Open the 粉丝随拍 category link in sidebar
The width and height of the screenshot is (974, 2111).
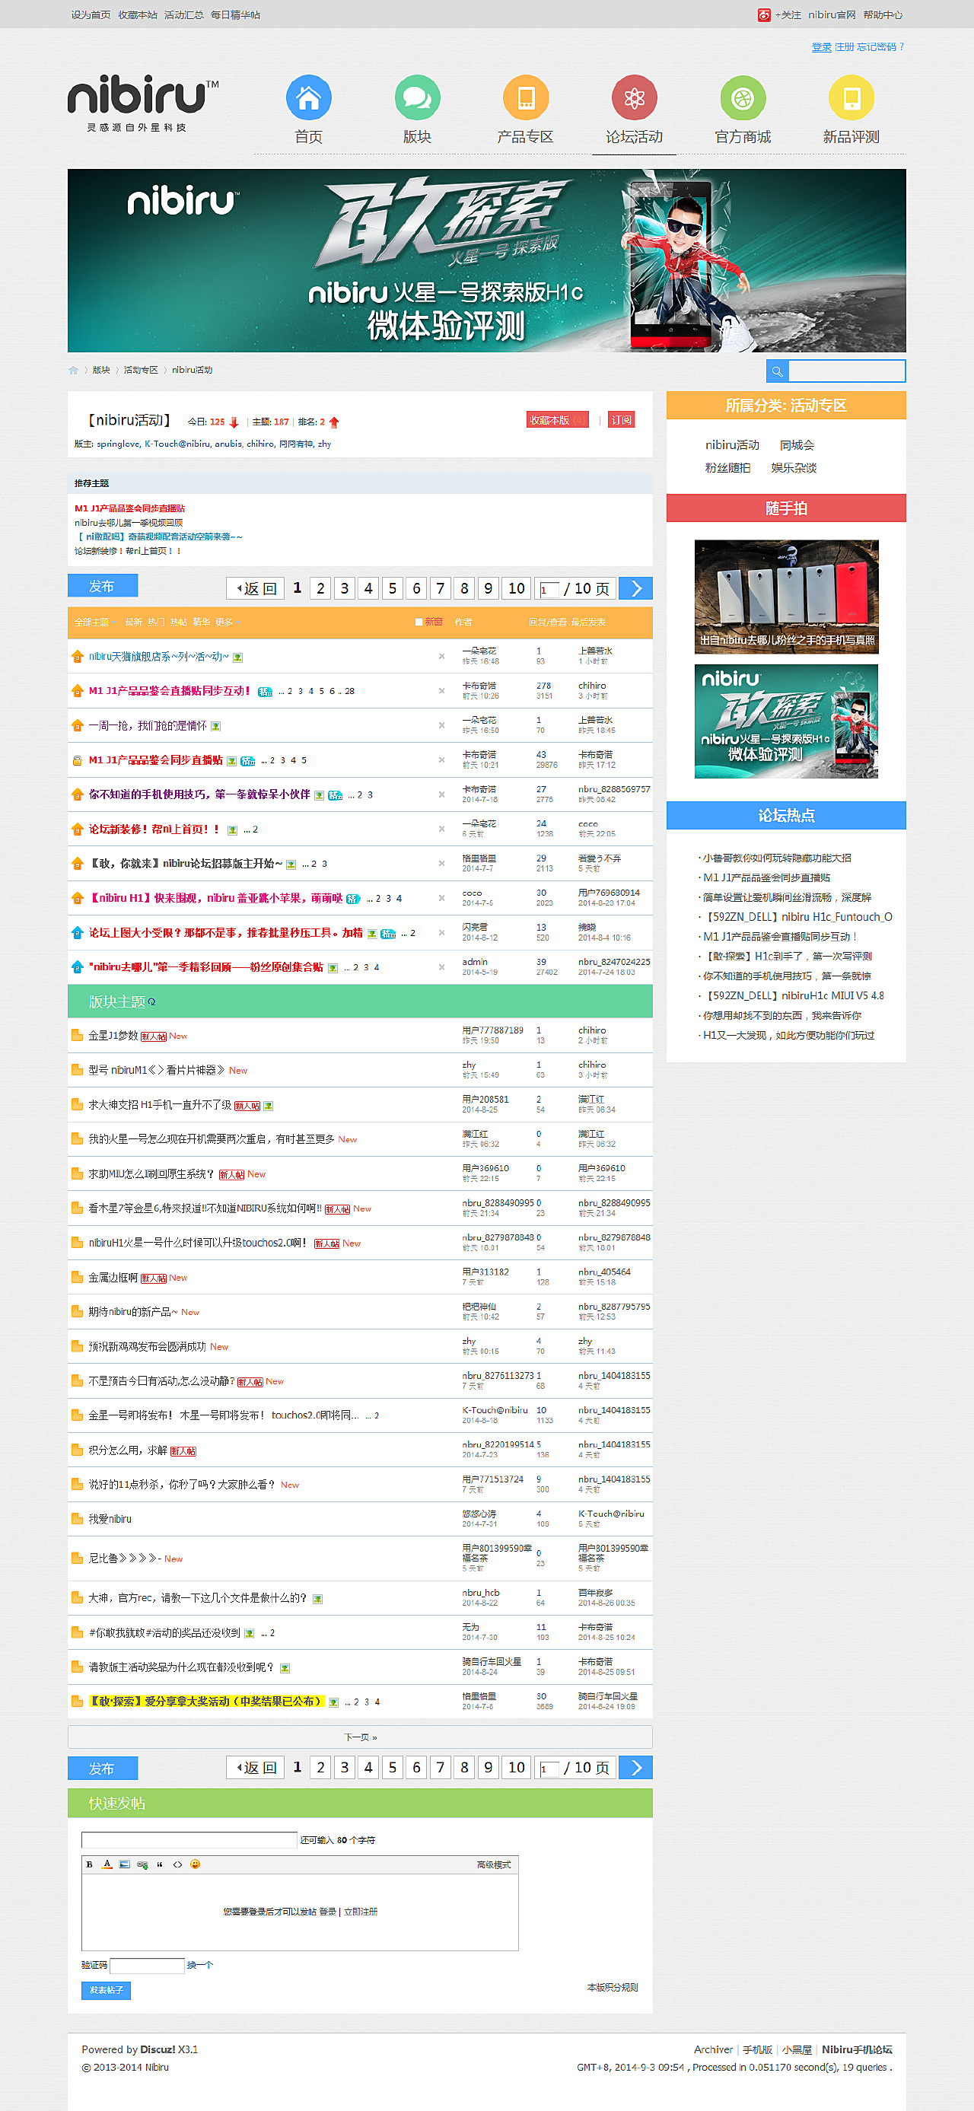[x=727, y=468]
